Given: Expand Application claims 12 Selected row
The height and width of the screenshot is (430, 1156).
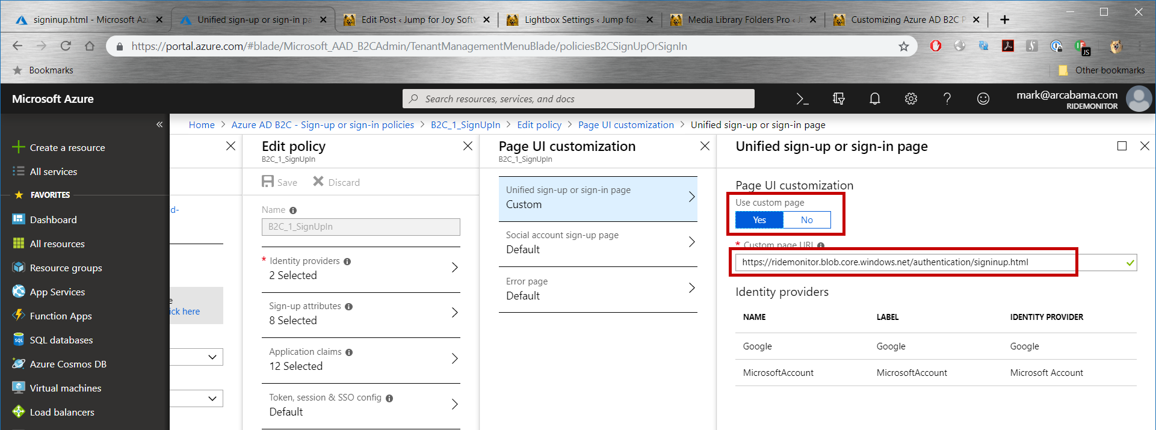Looking at the screenshot, I should point(361,360).
